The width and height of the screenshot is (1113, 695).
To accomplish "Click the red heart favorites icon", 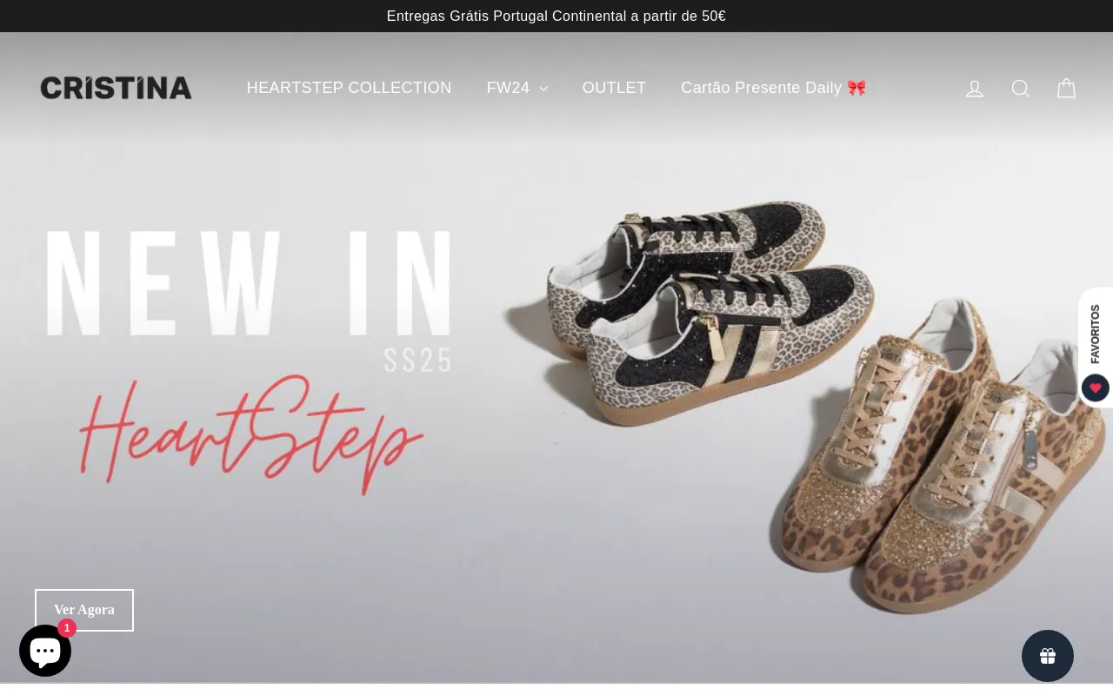I will pos(1096,387).
